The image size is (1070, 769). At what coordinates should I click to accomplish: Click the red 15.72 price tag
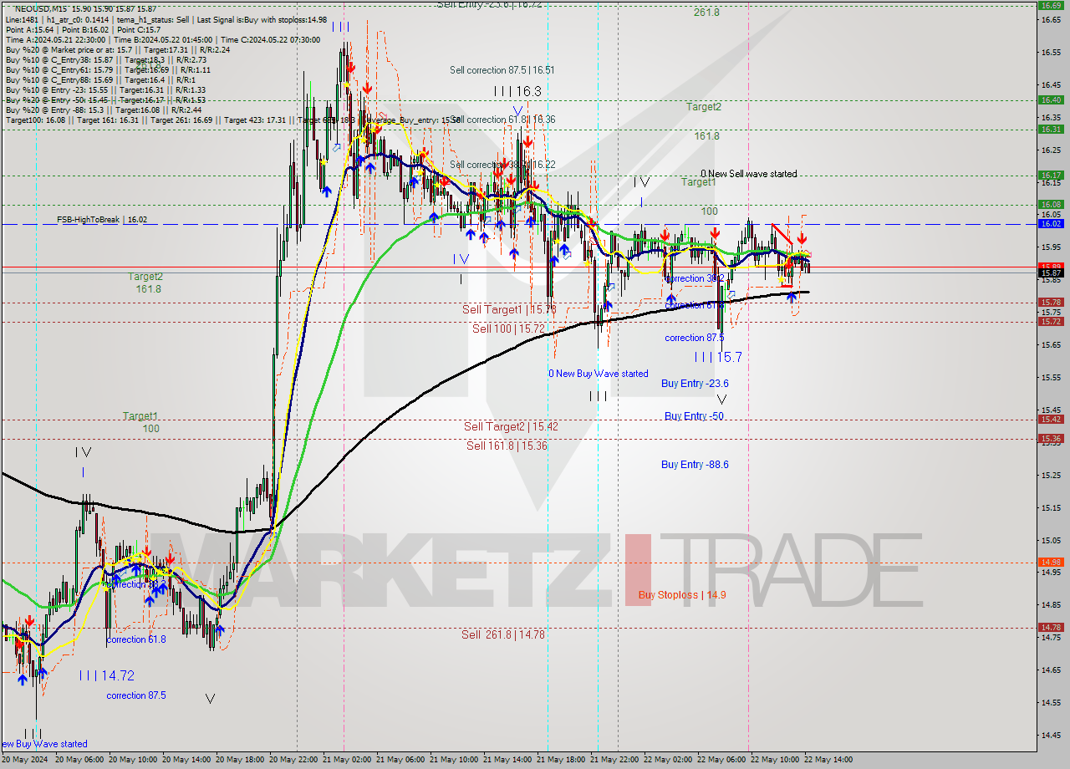click(1051, 321)
